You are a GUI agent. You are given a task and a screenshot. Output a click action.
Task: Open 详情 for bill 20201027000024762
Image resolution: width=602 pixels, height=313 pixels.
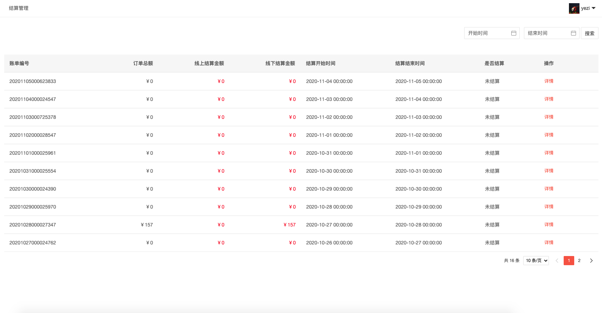(549, 243)
